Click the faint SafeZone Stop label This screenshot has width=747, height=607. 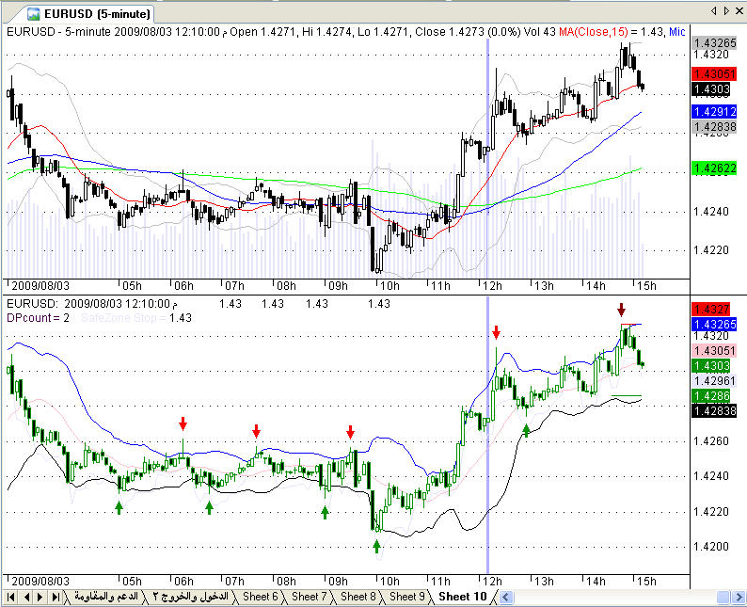123,318
